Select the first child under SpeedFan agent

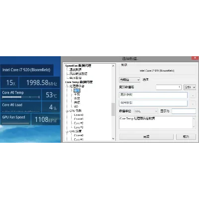(x=76, y=70)
